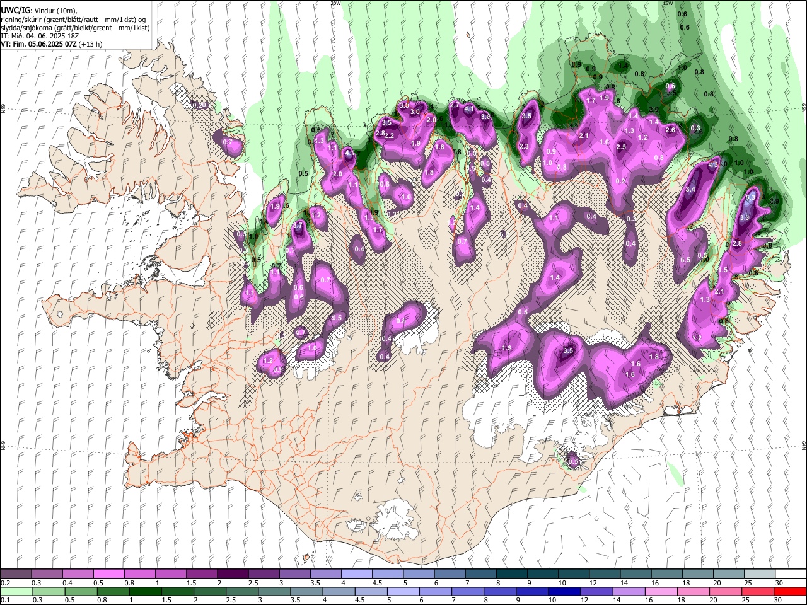The width and height of the screenshot is (807, 605).
Task: Click the '3.7' value in the west
Action: click(299, 225)
